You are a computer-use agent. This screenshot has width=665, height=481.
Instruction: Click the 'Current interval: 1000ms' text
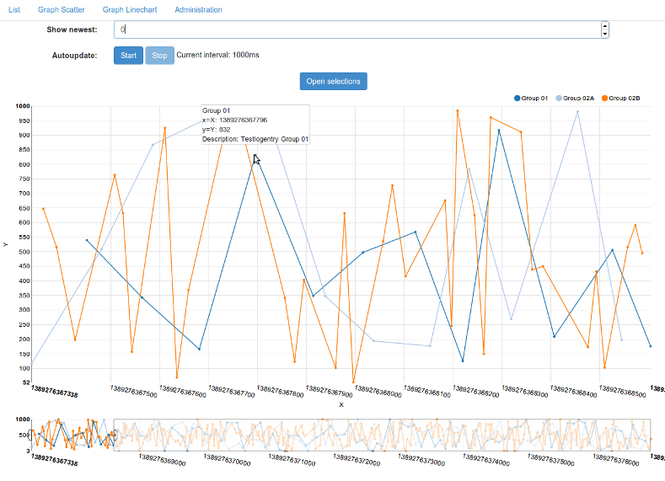217,55
